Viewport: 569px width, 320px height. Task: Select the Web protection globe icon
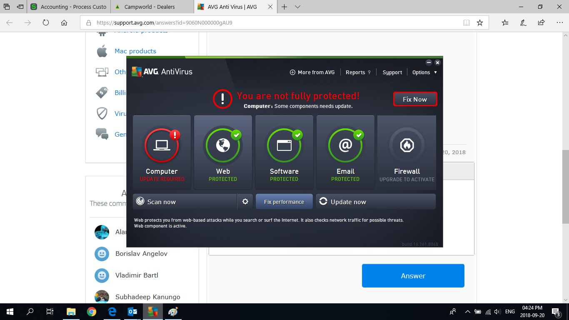point(223,145)
